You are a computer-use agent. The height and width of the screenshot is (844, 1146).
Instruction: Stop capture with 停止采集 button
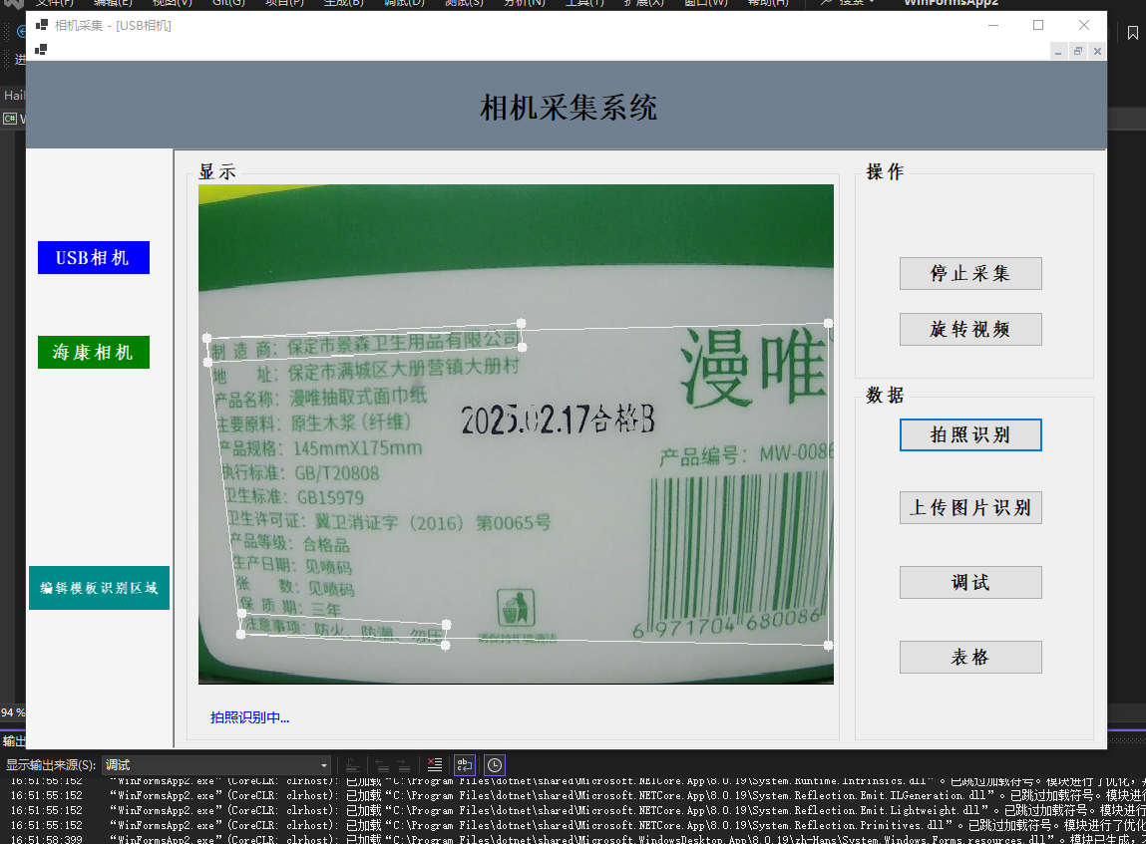click(x=970, y=274)
